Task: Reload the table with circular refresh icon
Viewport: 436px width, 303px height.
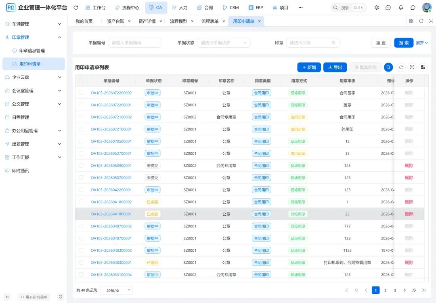Action: coord(401,67)
